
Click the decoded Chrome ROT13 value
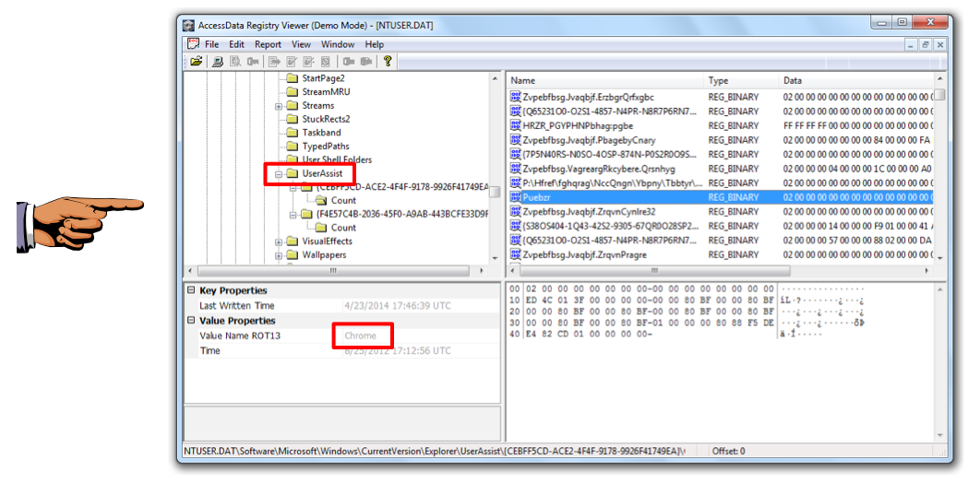click(360, 336)
